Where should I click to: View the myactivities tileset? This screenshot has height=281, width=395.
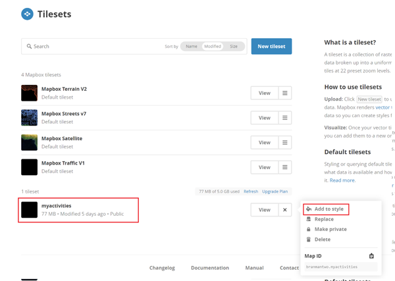(x=265, y=210)
